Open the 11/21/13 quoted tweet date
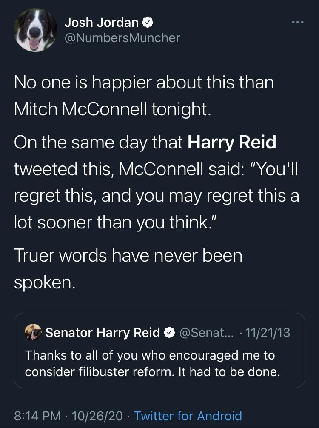 pos(268,332)
